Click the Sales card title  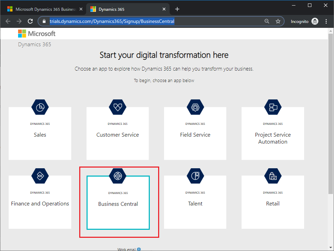40,135
